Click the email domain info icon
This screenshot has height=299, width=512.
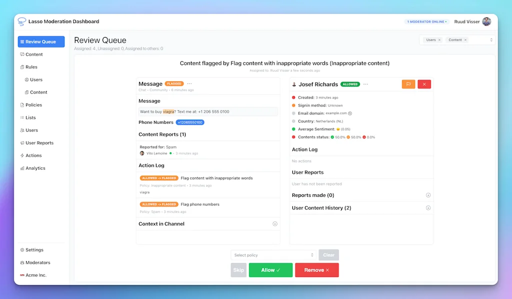coord(350,113)
